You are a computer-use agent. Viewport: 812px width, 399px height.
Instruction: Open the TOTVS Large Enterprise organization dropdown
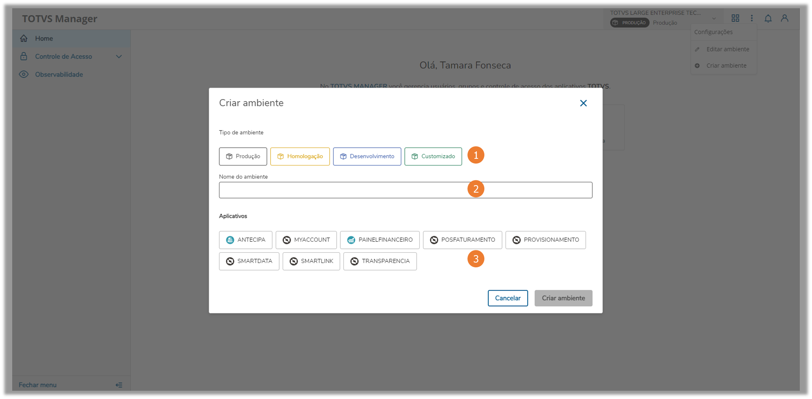tap(714, 18)
